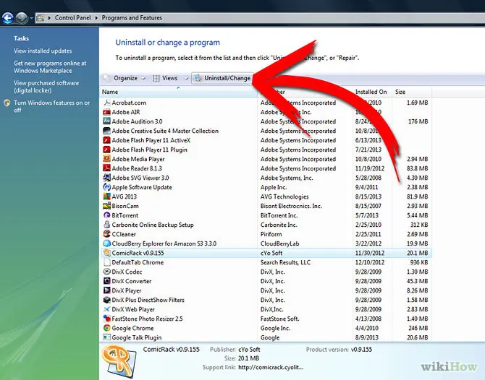Click the 3/22/2012 install date

click(x=368, y=243)
